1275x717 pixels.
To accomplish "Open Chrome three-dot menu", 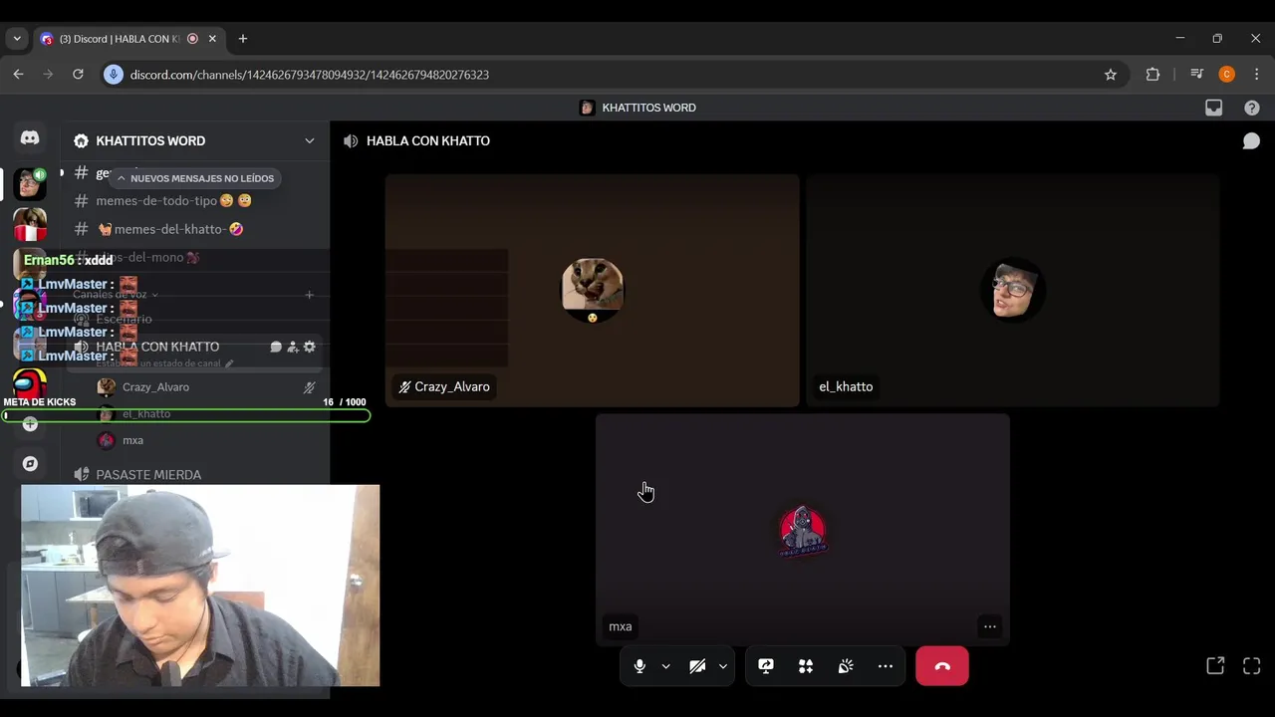I will tap(1256, 75).
